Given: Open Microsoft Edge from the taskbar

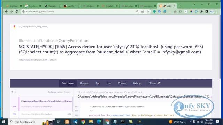Looking at the screenshot, I should pyautogui.click(x=99, y=122).
